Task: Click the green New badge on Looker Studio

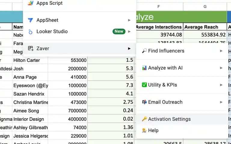Action: point(119,31)
